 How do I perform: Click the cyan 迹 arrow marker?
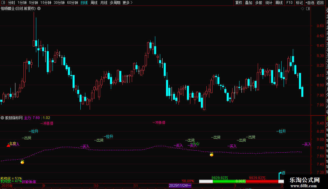282,174
